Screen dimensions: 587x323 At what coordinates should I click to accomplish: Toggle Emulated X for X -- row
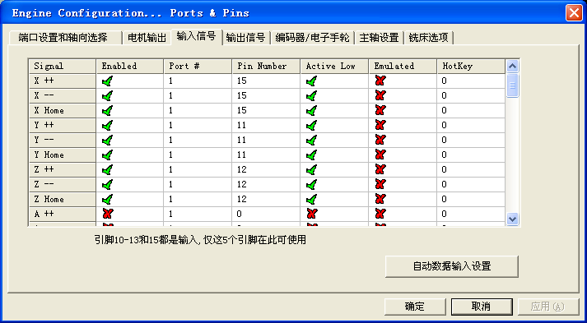pos(380,95)
